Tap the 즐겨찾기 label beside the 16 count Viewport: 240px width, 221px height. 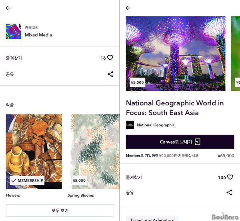tap(14, 58)
